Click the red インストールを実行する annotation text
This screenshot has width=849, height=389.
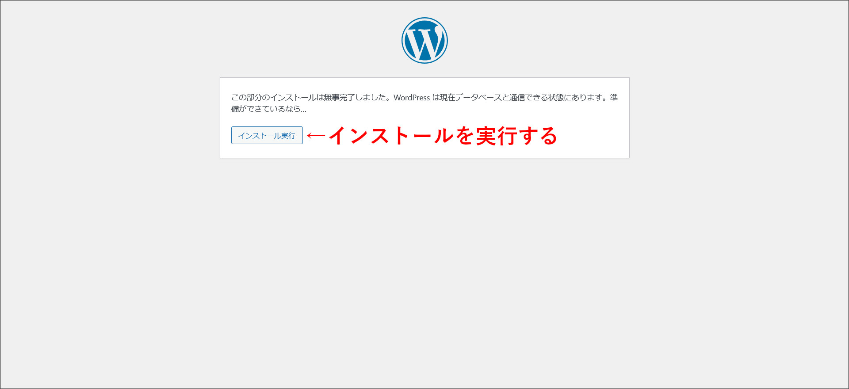click(x=443, y=136)
